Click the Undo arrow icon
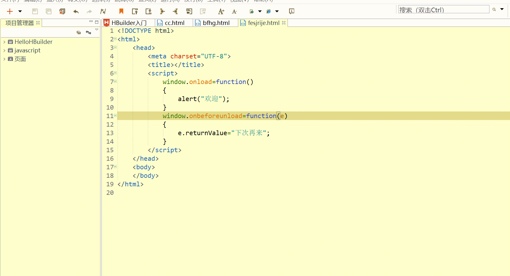The image size is (510, 276). click(76, 11)
